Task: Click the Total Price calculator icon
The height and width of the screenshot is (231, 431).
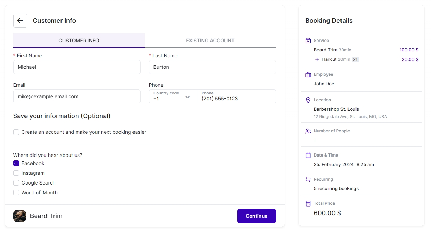Action: (308, 203)
